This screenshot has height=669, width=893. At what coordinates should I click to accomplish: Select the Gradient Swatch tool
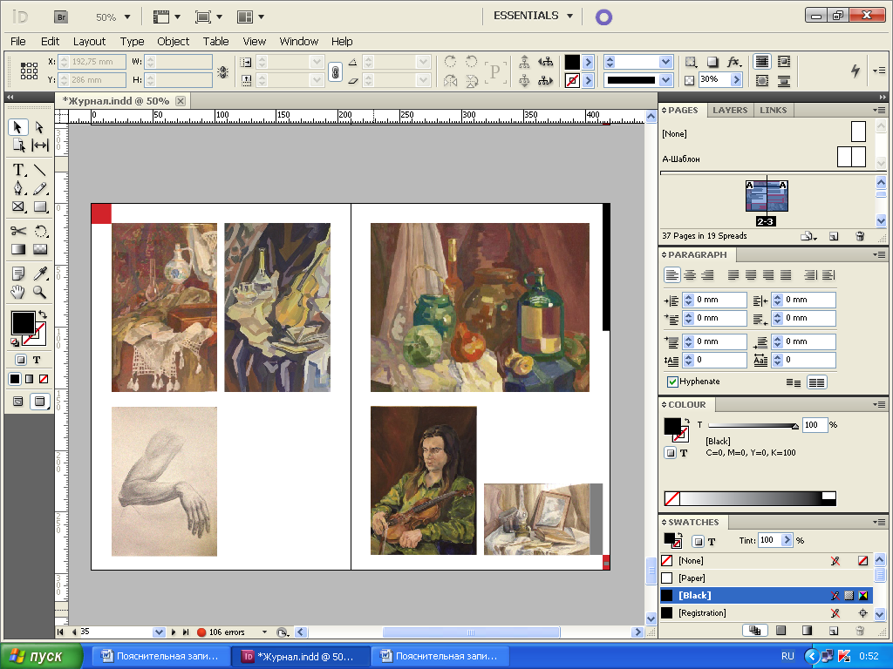click(18, 249)
